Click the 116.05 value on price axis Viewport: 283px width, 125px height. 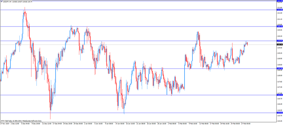tap(280, 110)
